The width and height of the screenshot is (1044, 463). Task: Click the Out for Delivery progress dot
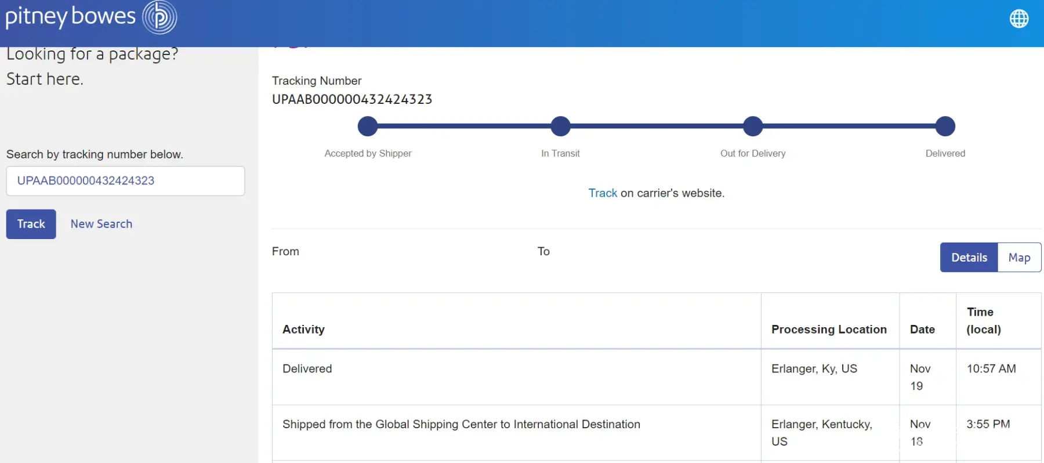pos(753,126)
